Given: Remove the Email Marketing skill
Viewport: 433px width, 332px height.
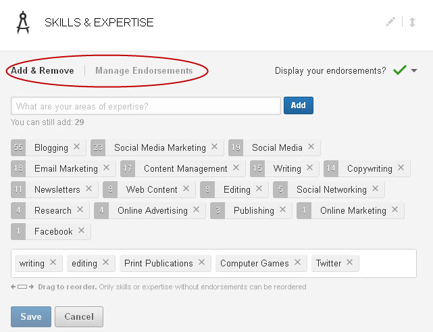Looking at the screenshot, I should 106,168.
